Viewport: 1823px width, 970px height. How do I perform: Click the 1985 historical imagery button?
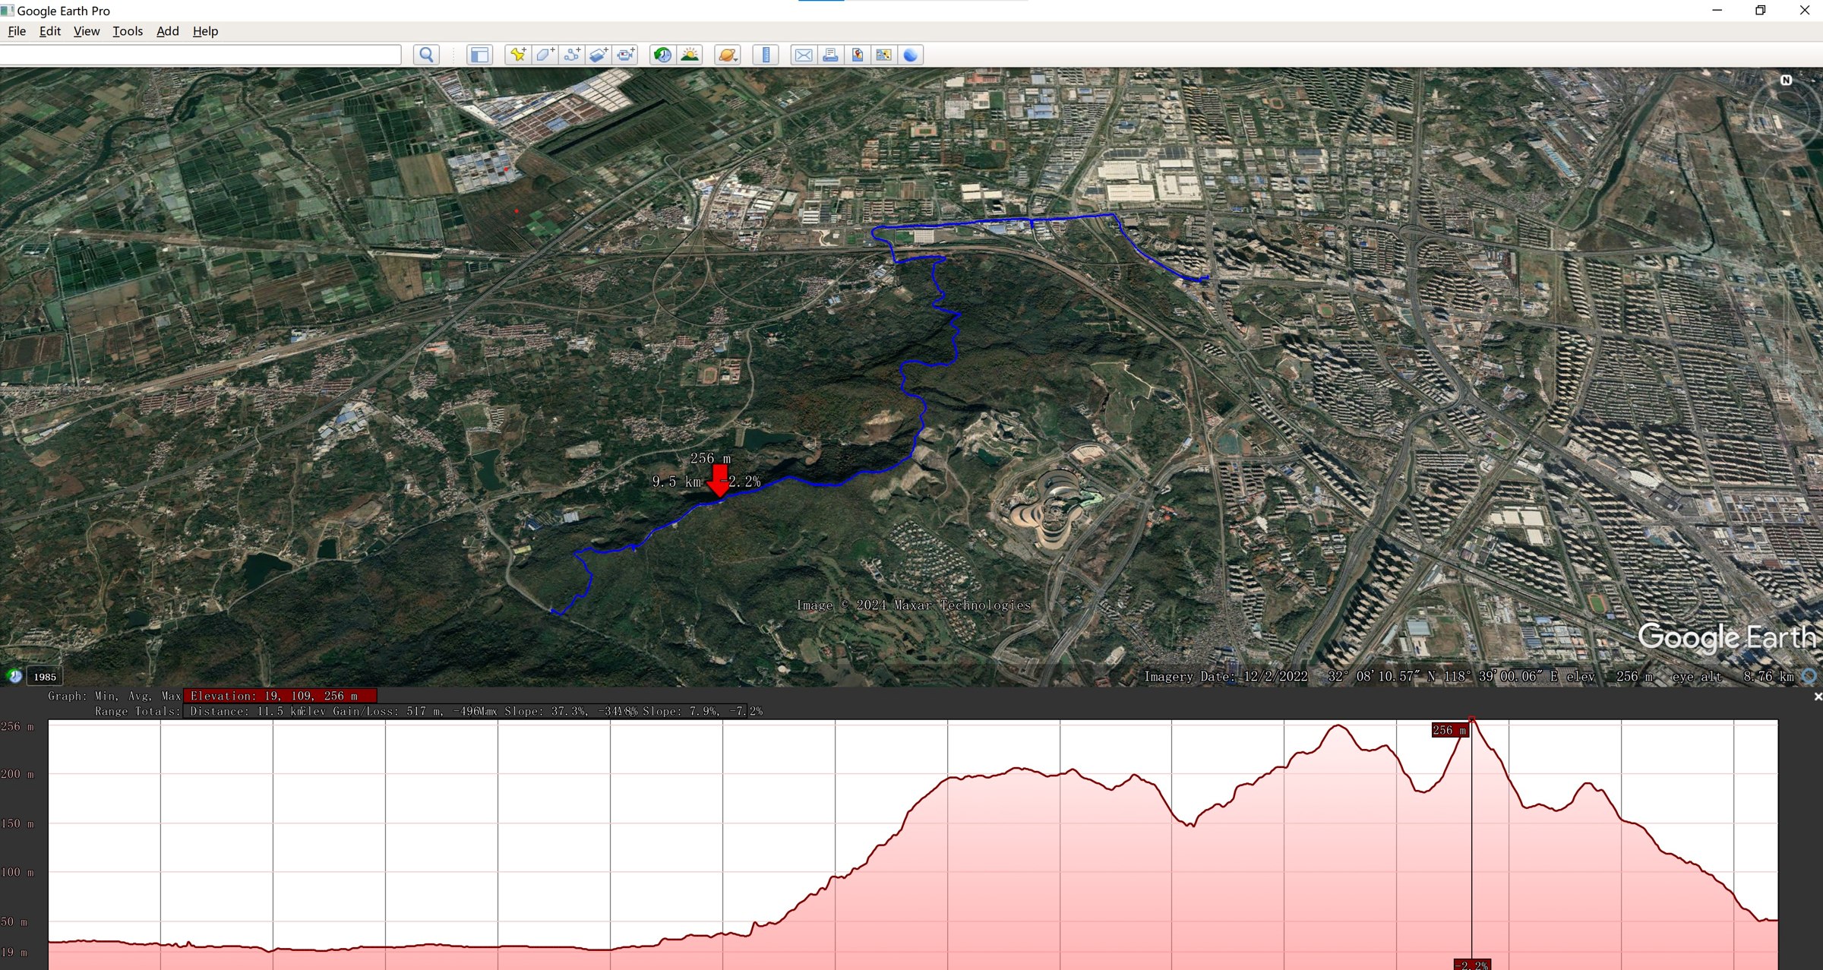(45, 677)
